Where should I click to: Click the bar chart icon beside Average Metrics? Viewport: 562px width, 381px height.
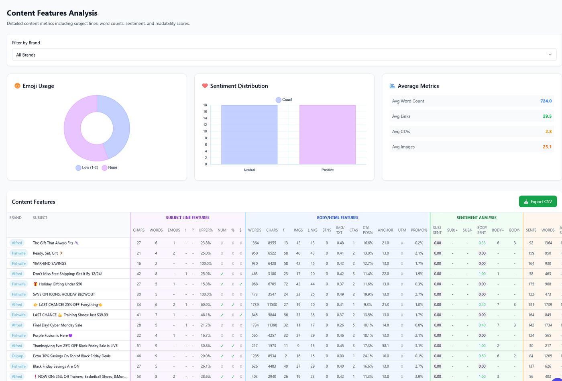pyautogui.click(x=392, y=86)
